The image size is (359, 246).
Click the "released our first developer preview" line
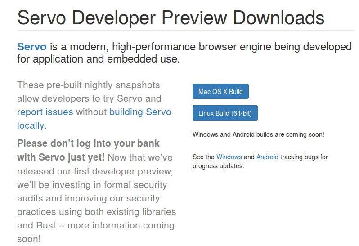(95, 171)
